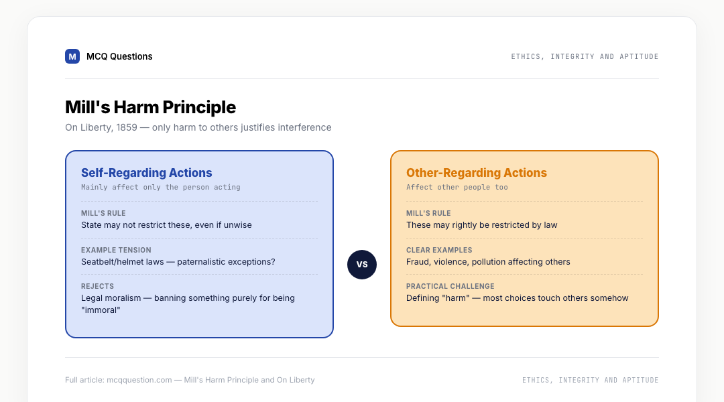Screen dimensions: 724x402
Task: Click the mcqquestion.com full article footer link
Action: (x=190, y=380)
